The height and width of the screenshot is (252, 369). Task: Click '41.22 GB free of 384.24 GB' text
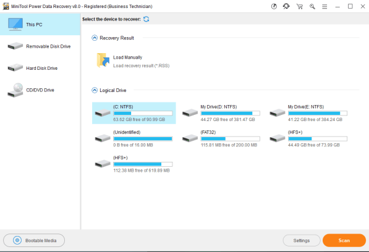pyautogui.click(x=315, y=119)
